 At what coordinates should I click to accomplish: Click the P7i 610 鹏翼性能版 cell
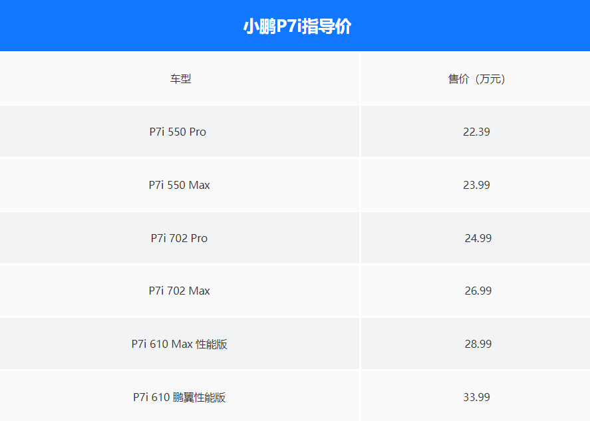pyautogui.click(x=179, y=397)
